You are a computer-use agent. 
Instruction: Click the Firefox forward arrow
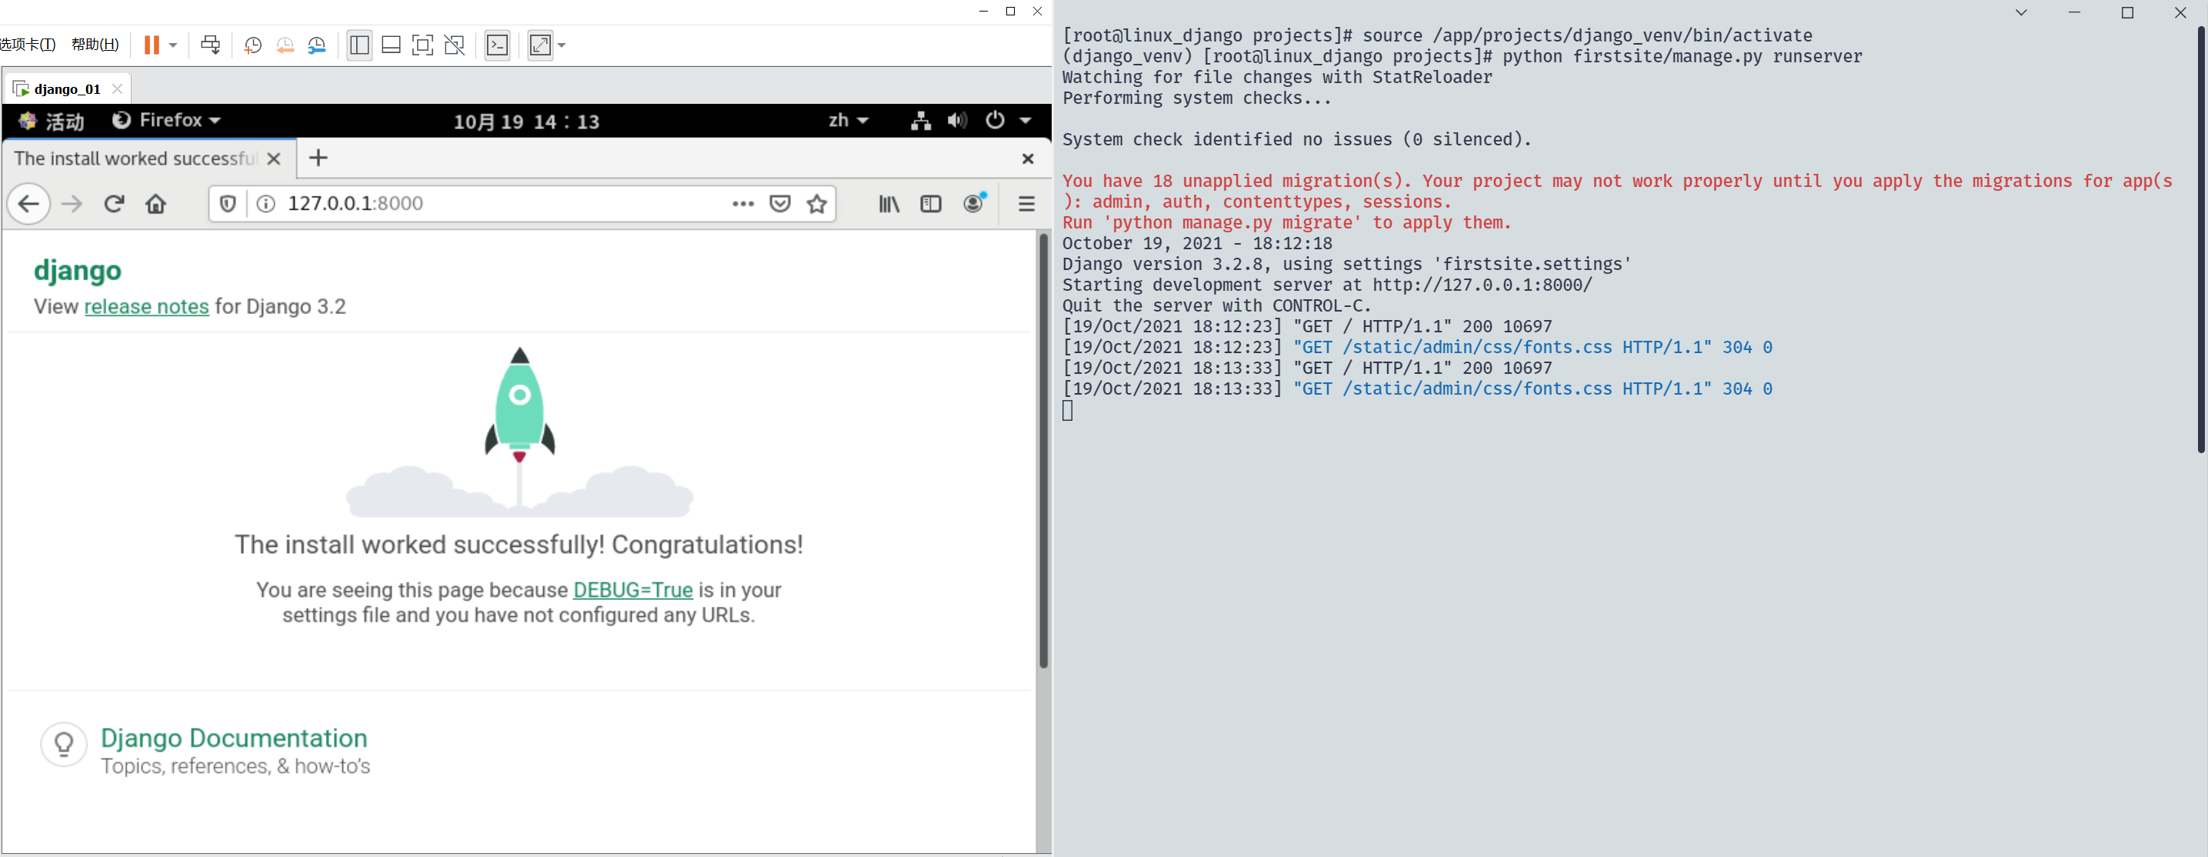click(72, 204)
